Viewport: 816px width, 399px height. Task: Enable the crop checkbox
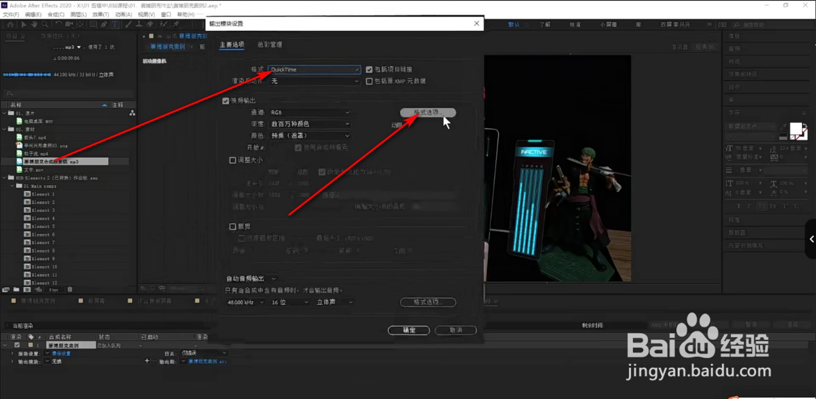[x=233, y=227]
